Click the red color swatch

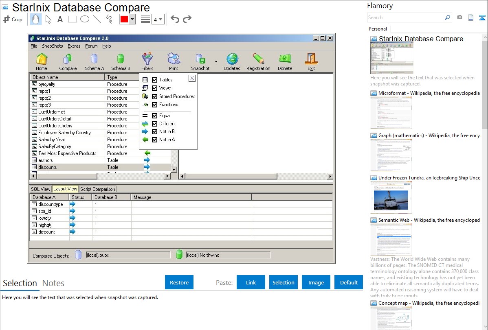[x=124, y=19]
